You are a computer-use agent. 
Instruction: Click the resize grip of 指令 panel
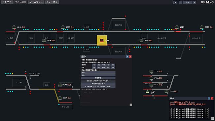[x=131, y=105]
